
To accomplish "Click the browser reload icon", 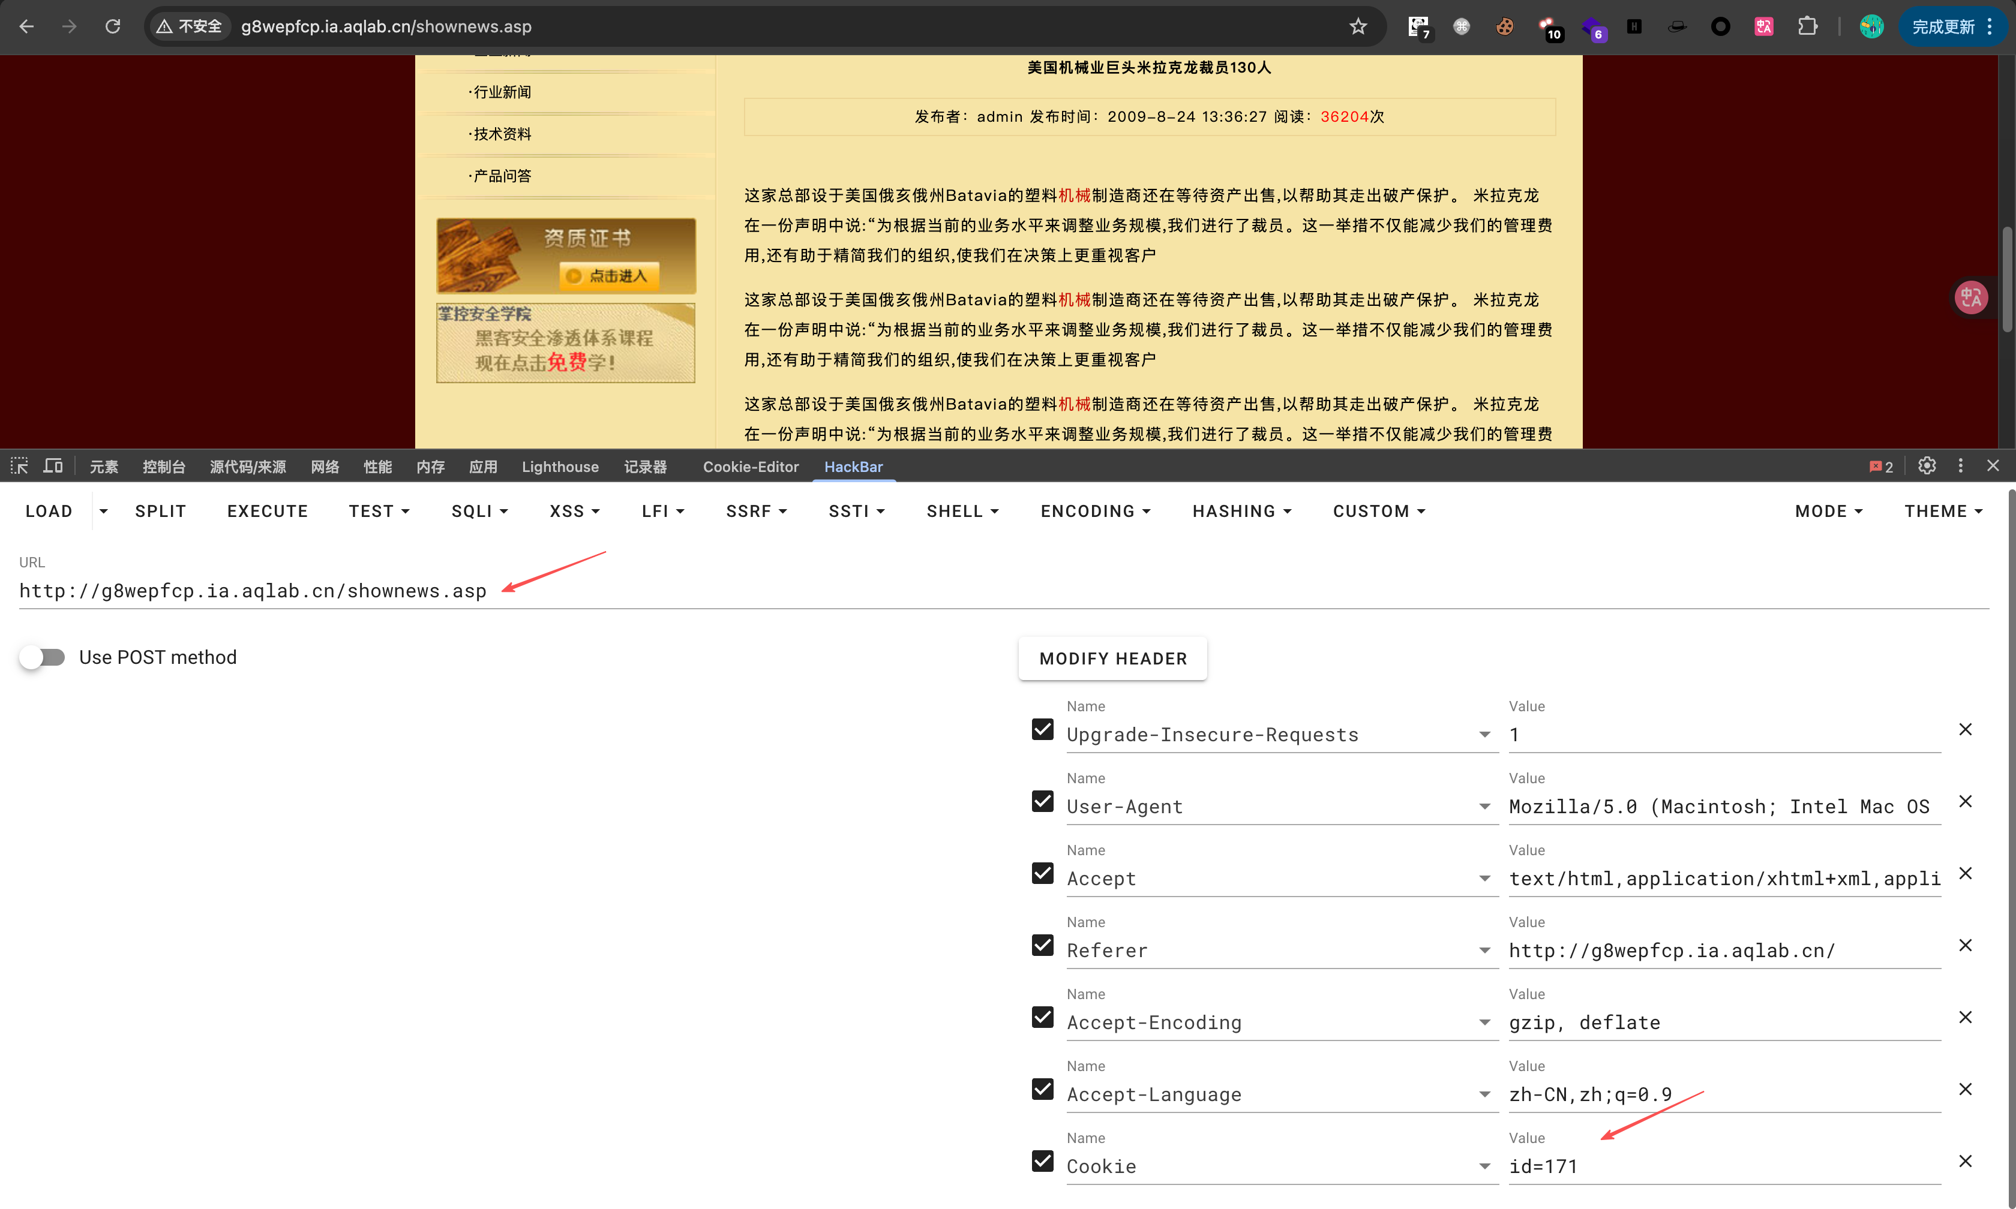I will click(x=112, y=27).
